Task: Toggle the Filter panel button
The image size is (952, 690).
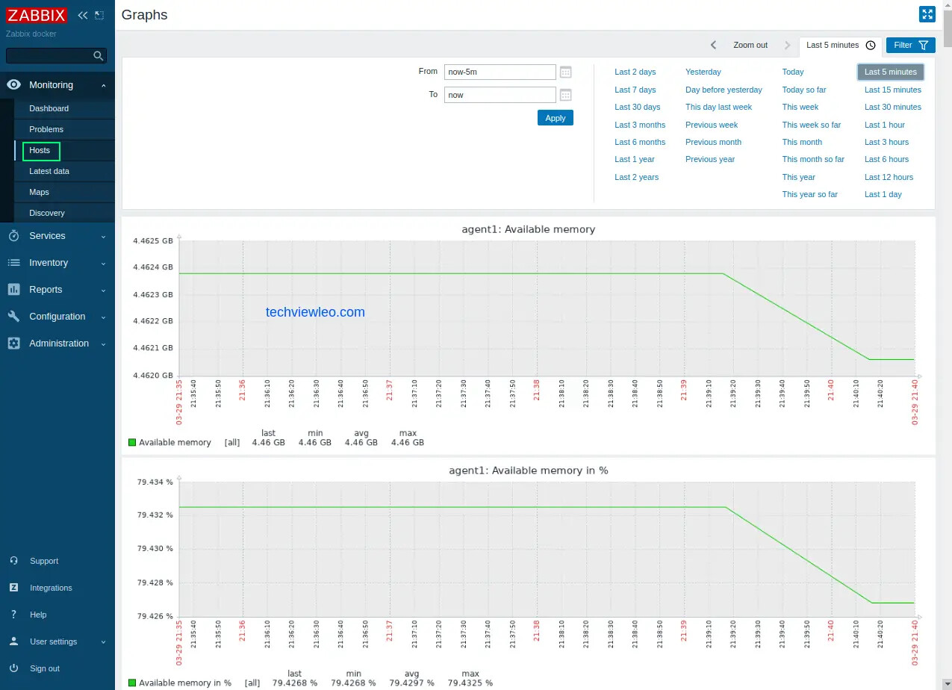Action: click(x=910, y=46)
